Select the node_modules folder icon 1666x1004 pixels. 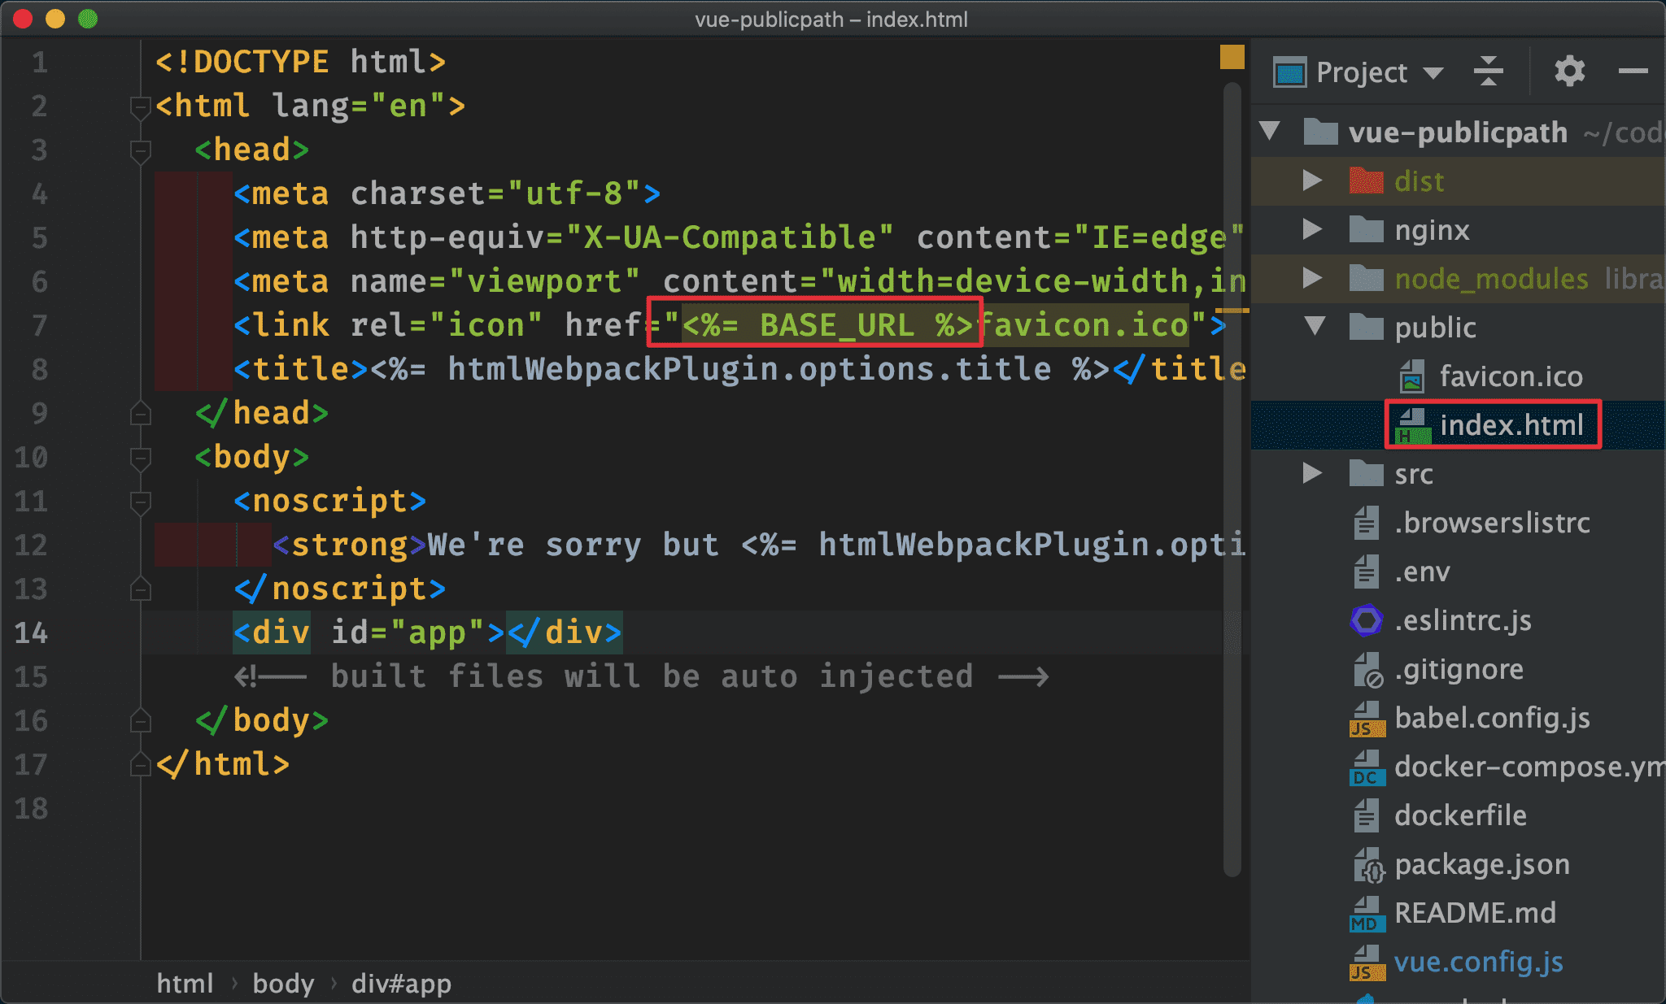(1366, 278)
